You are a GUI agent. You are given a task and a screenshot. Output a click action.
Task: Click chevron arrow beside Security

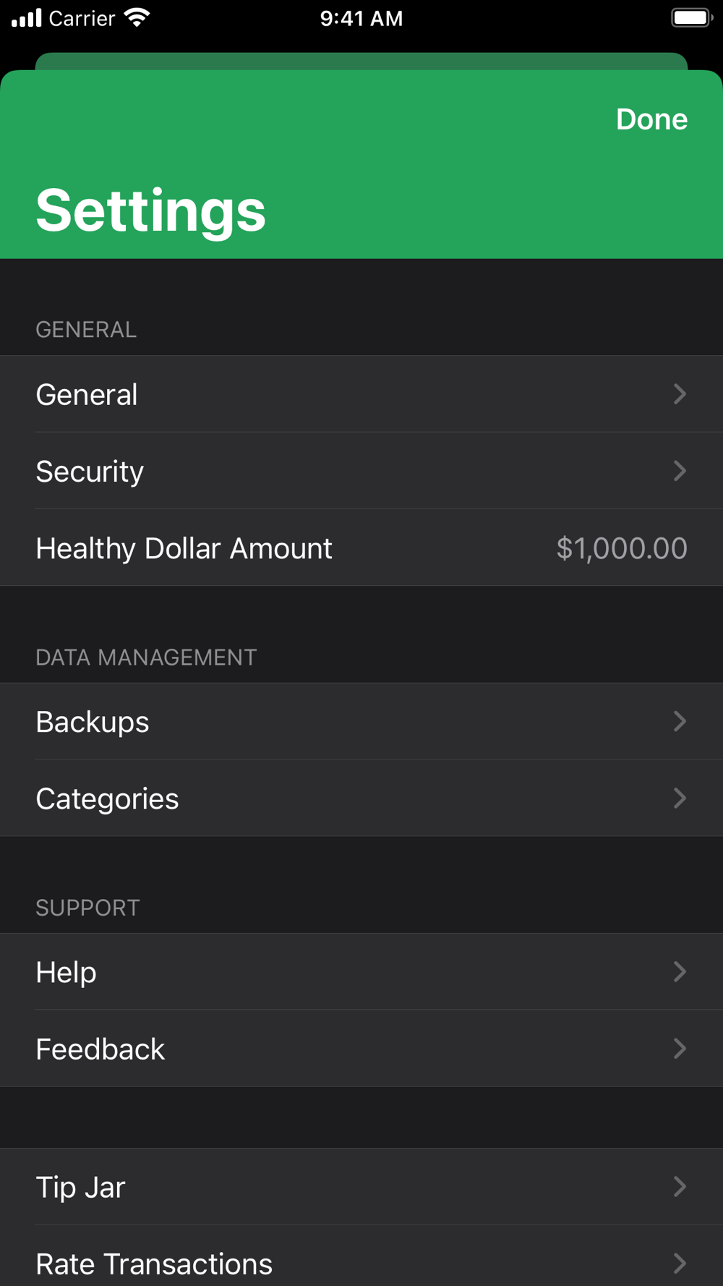tap(680, 471)
